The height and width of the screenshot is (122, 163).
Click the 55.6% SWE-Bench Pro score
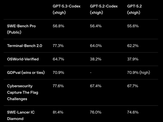coord(132,26)
